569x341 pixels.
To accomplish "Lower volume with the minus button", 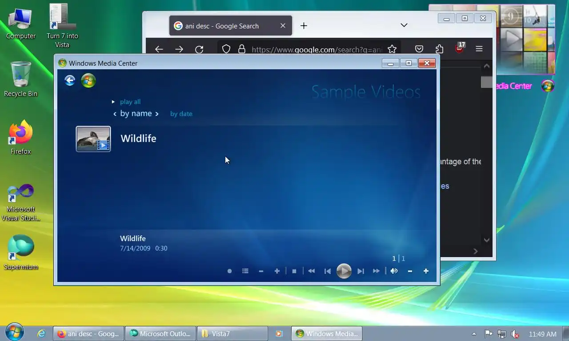I will pyautogui.click(x=410, y=271).
